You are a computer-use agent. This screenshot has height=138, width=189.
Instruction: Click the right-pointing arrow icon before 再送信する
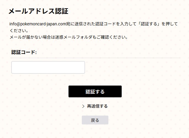tap(83, 106)
